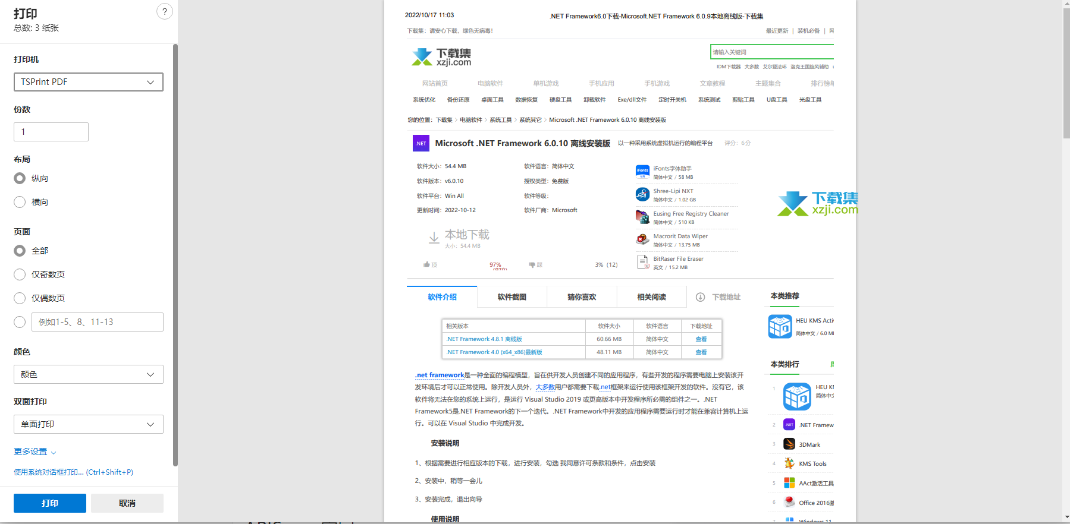Click the 本地下载 download arrow icon
This screenshot has width=1070, height=524.
[434, 238]
